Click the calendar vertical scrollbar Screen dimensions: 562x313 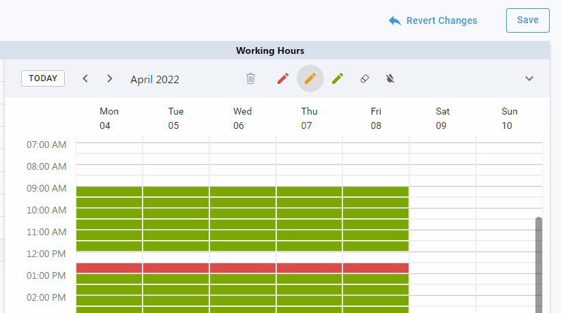pos(539,265)
